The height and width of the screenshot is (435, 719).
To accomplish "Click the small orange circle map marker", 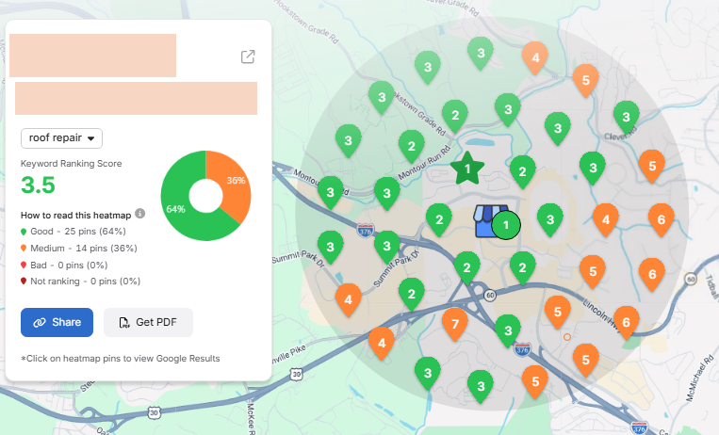I will (x=566, y=337).
